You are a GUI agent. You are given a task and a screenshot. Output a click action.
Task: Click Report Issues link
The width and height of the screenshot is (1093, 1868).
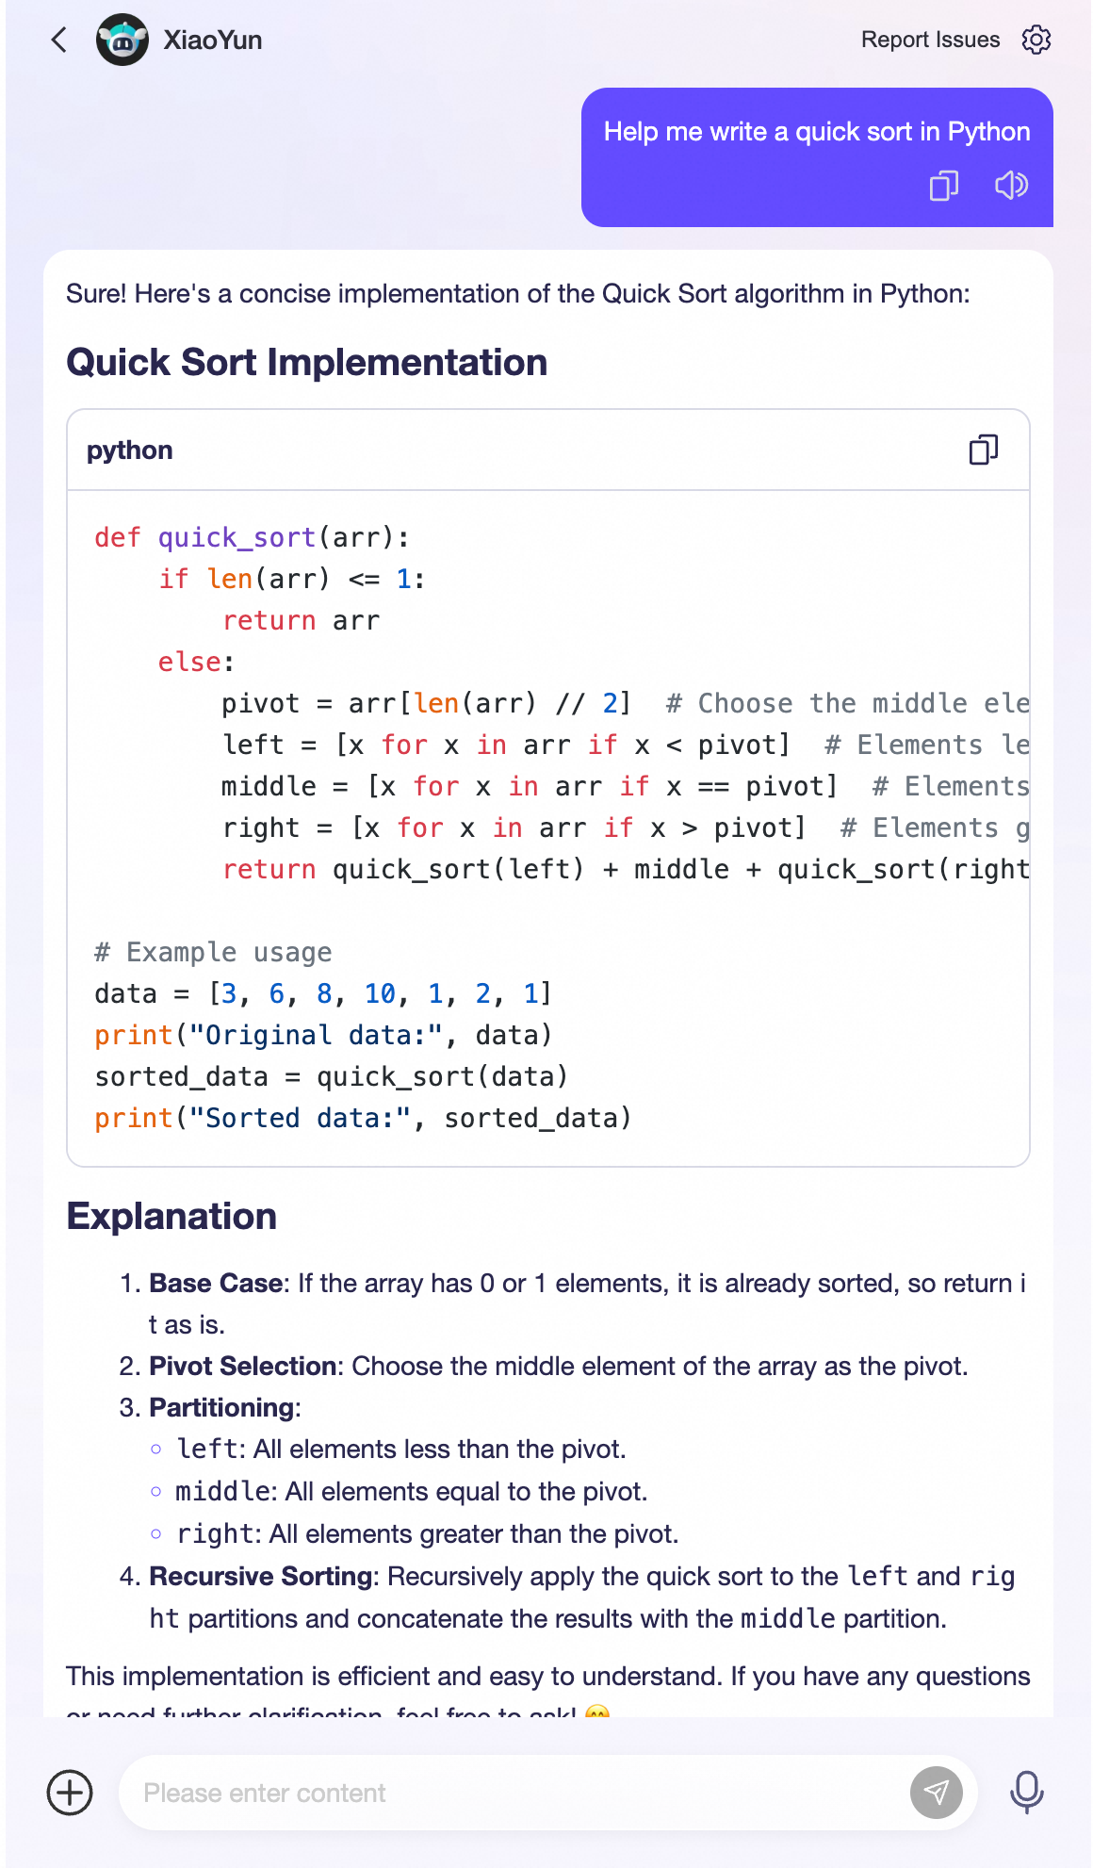point(930,40)
